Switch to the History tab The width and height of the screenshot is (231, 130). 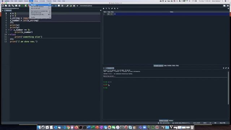pos(171,121)
